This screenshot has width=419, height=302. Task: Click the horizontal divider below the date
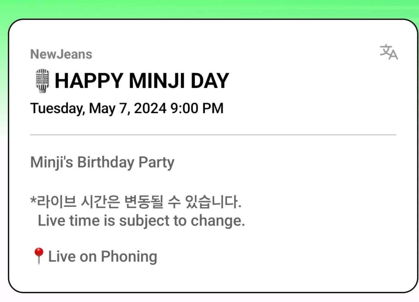pos(213,134)
